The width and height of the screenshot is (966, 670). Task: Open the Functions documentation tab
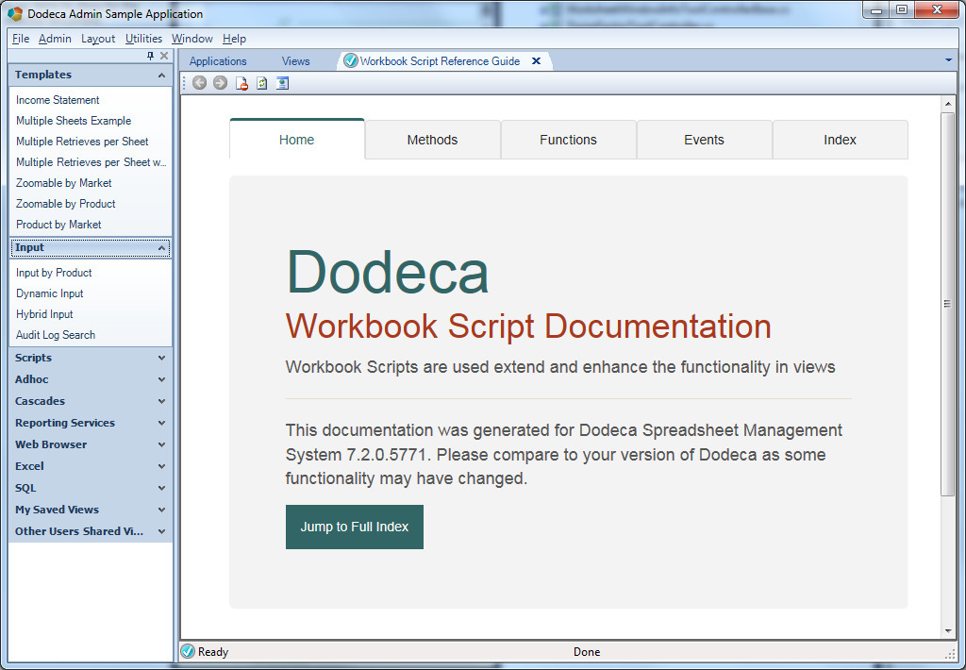point(568,140)
